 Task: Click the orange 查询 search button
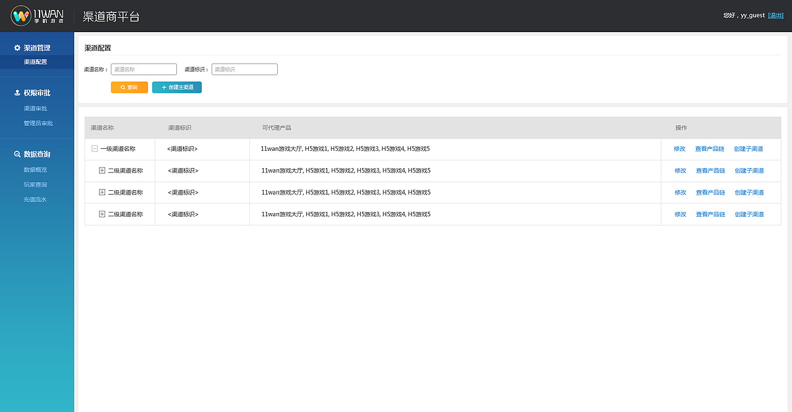tap(129, 88)
